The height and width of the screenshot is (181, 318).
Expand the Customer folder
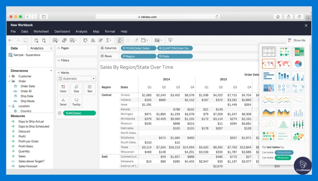[9, 76]
